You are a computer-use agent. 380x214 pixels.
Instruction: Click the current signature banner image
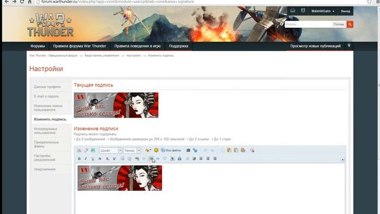116,105
